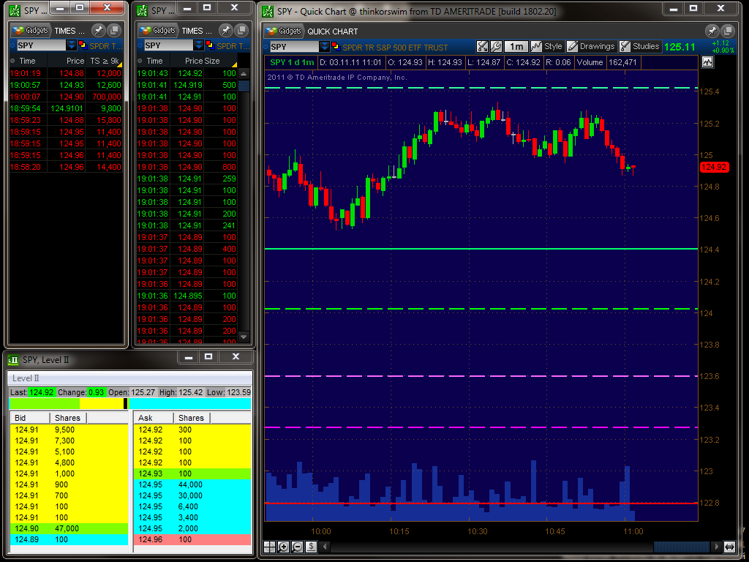Click the chart share flask-arrow icon

(483, 46)
